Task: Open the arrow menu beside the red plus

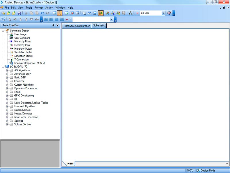Action: coord(70,19)
